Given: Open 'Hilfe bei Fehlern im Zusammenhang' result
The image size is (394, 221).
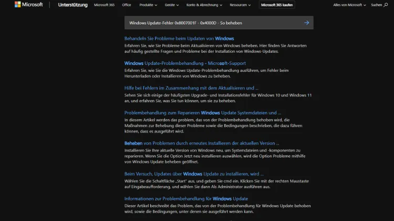Looking at the screenshot, I should tap(191, 88).
